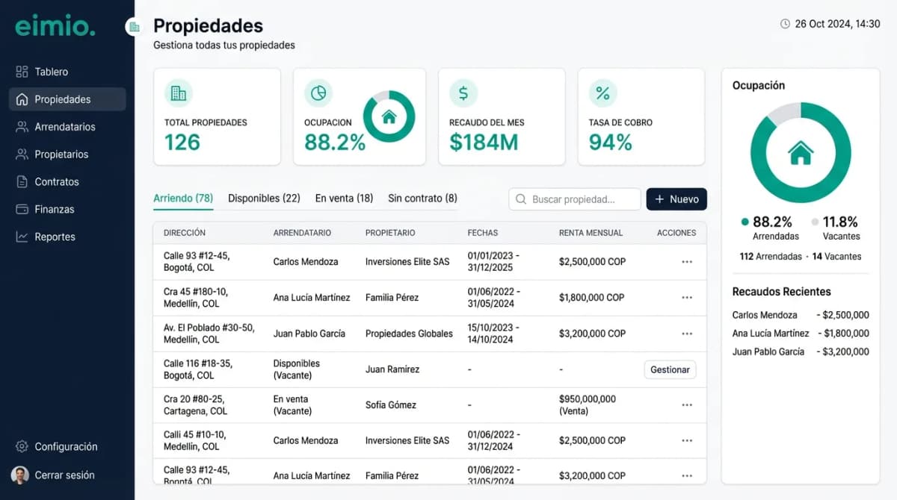Screen dimensions: 897x500
Task: Click the Finanzas wallet icon
Action: tap(22, 209)
